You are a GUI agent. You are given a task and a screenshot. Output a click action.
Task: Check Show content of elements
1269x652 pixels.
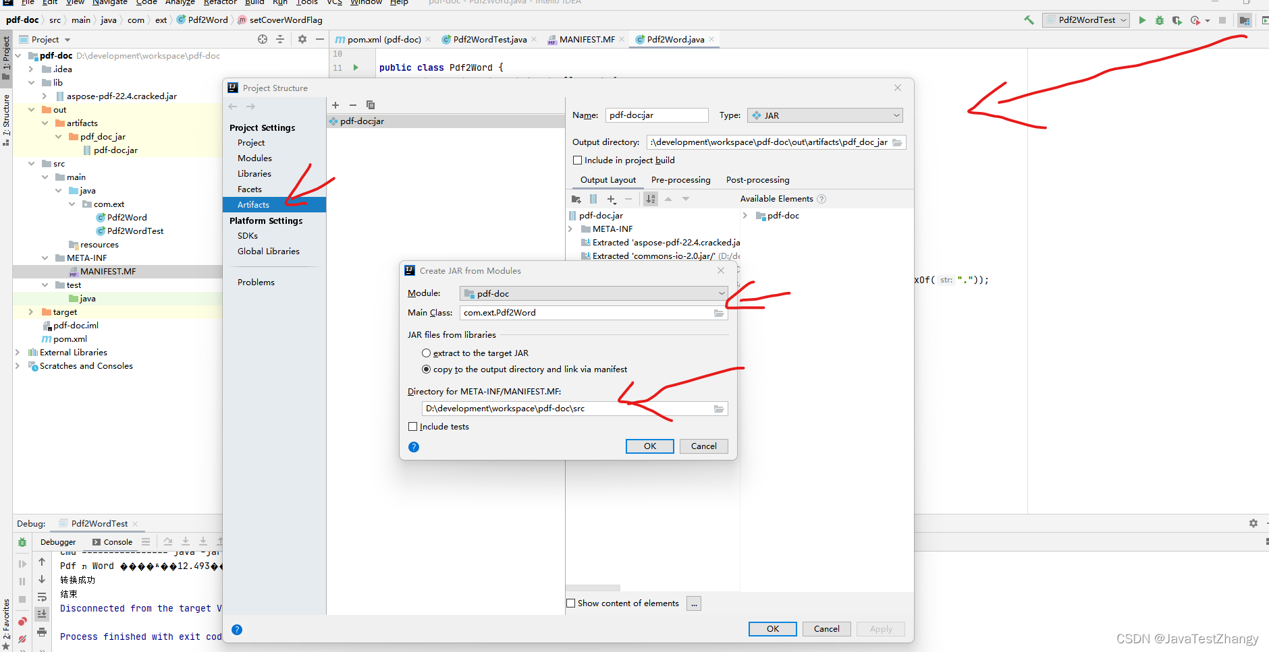[570, 603]
